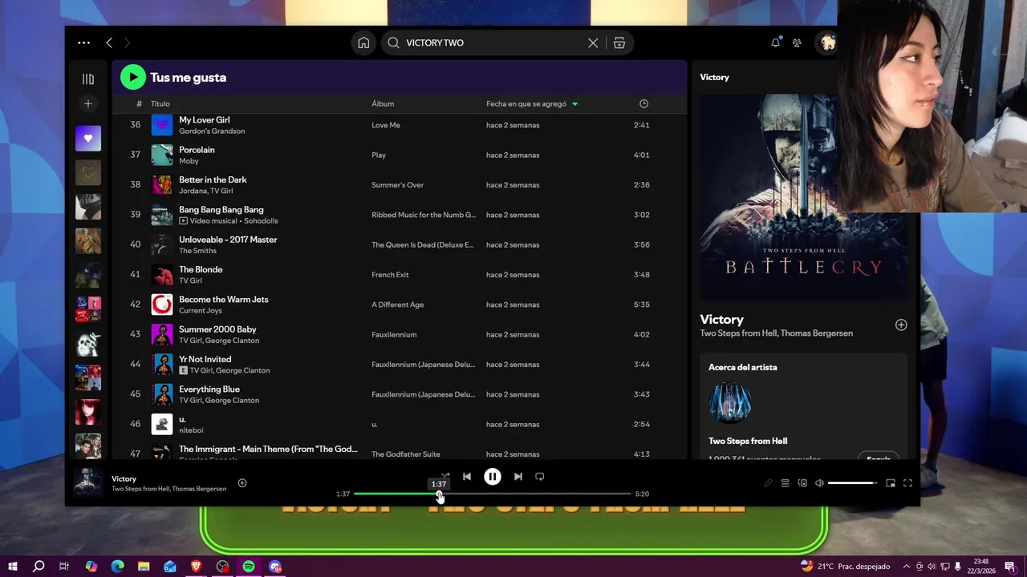Seek on the playback progress bar
Screen dimensions: 1027x577
coord(492,494)
